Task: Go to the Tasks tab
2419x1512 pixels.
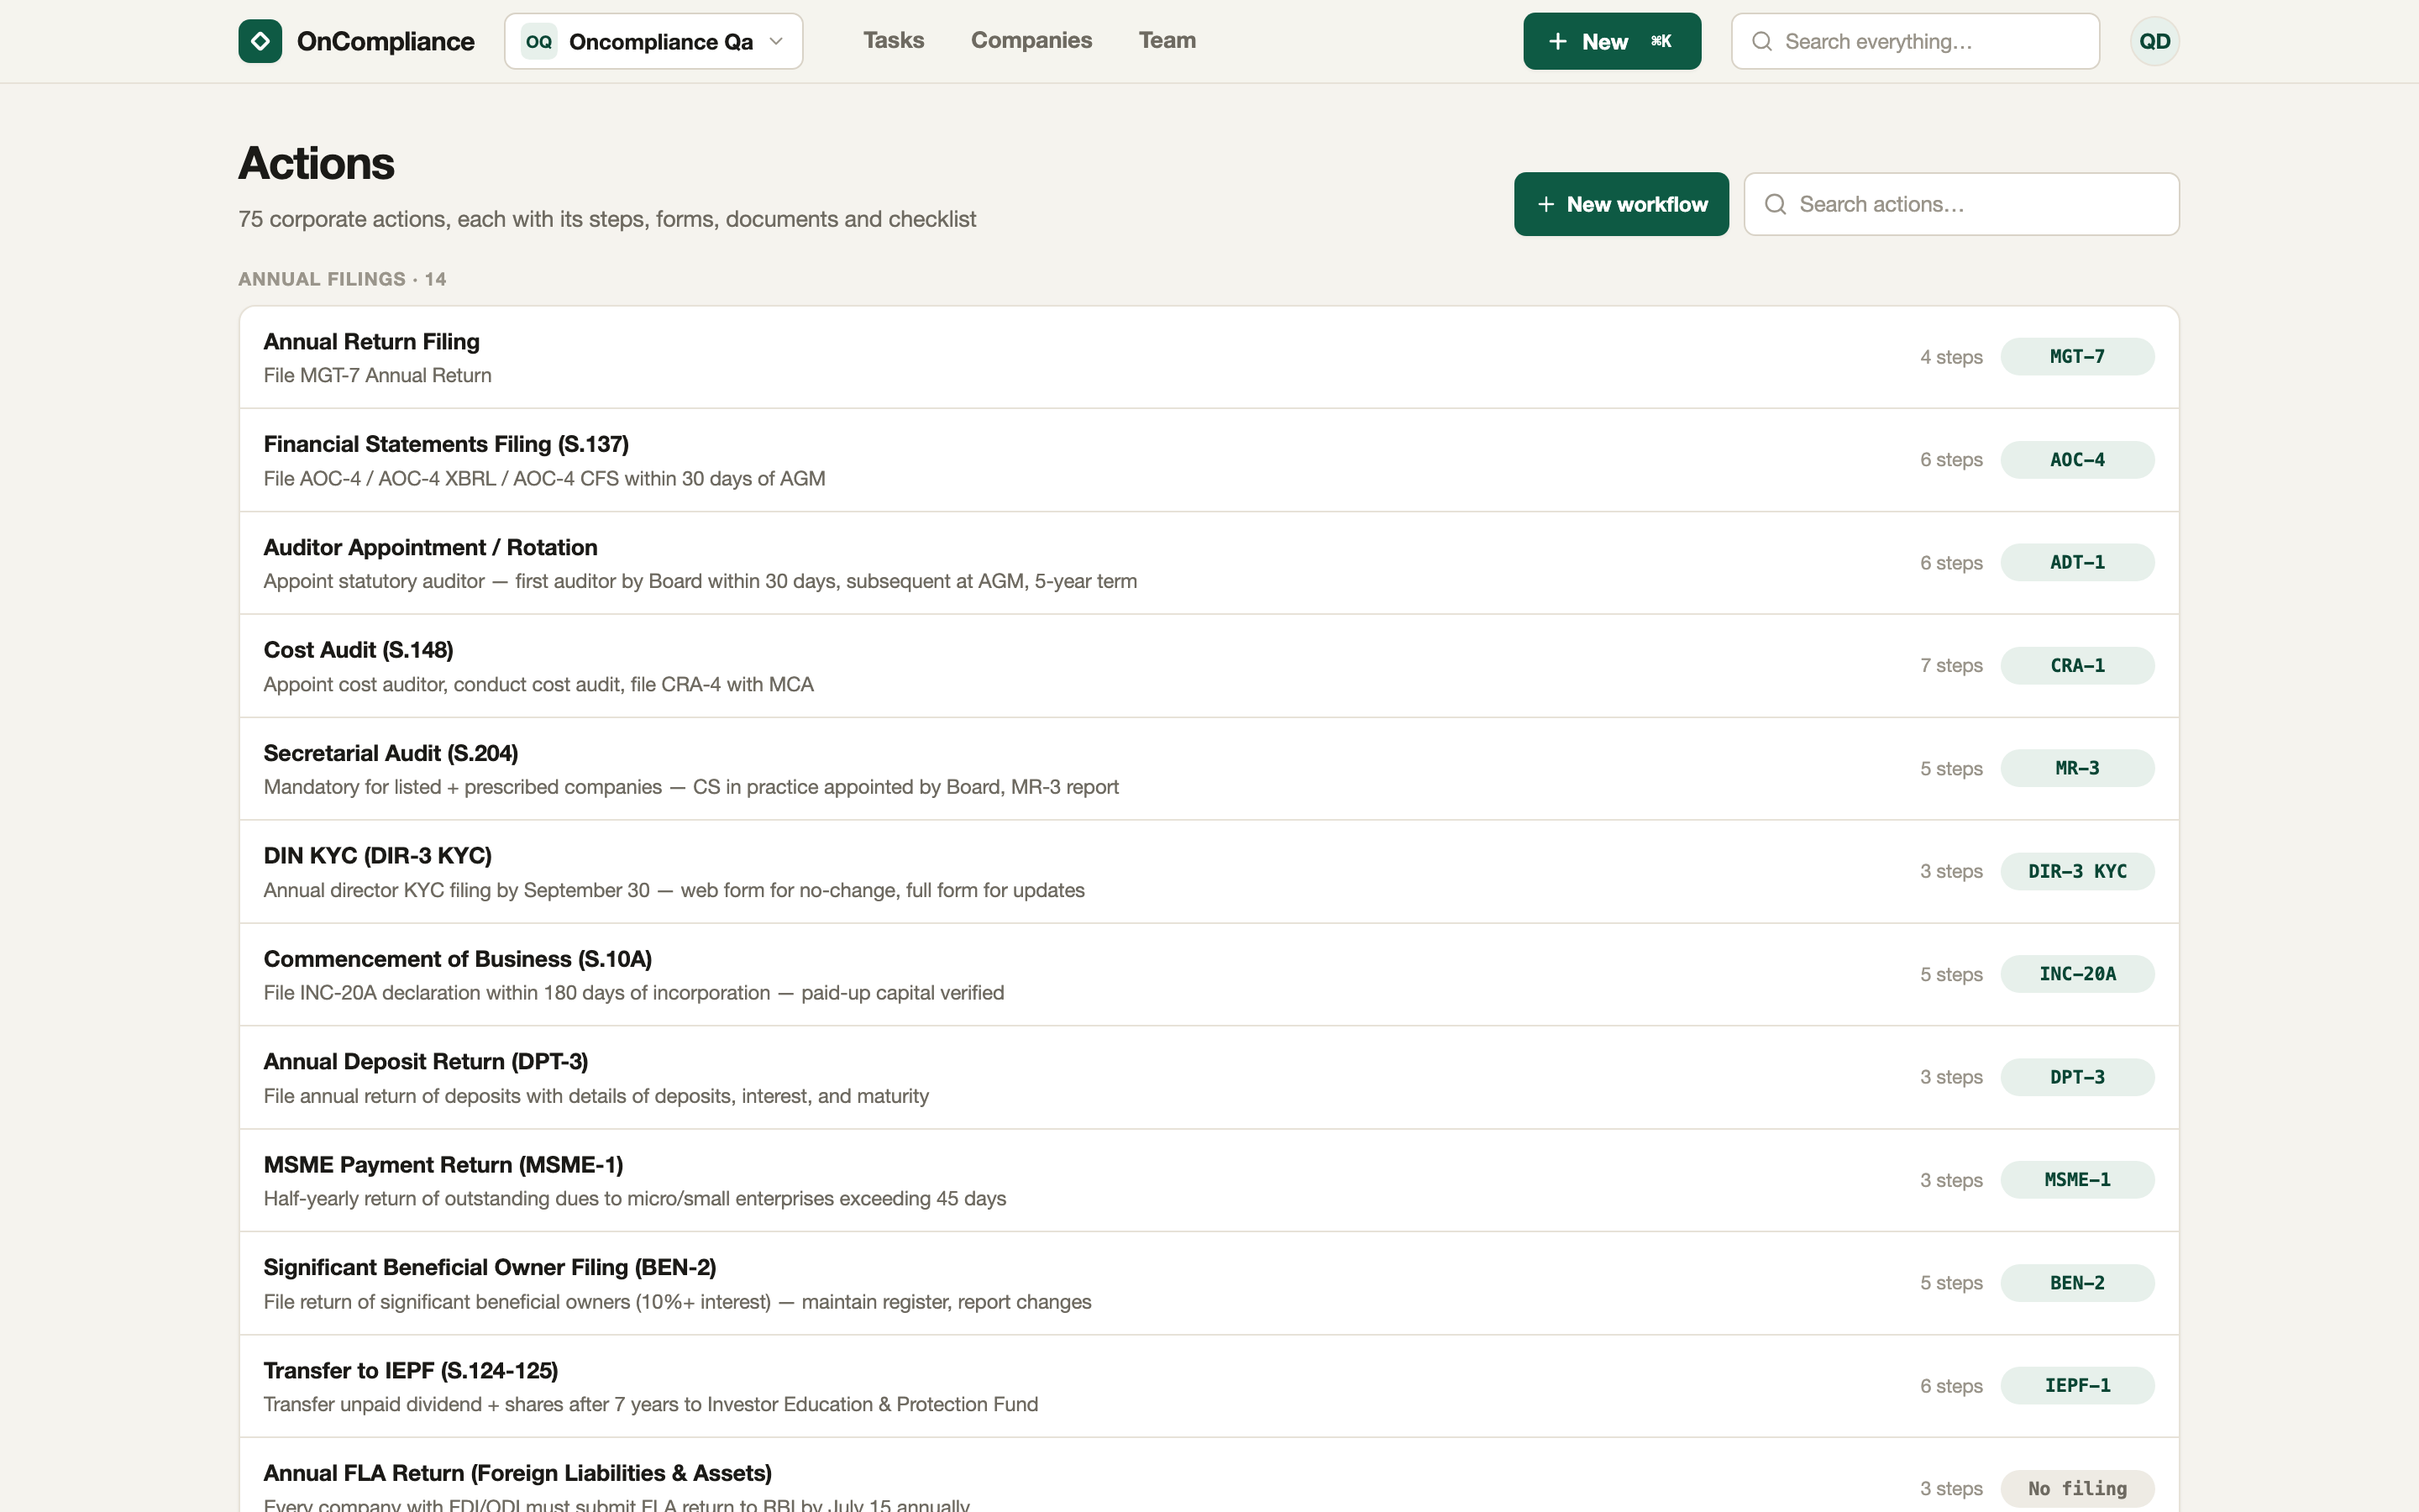Action: [894, 40]
